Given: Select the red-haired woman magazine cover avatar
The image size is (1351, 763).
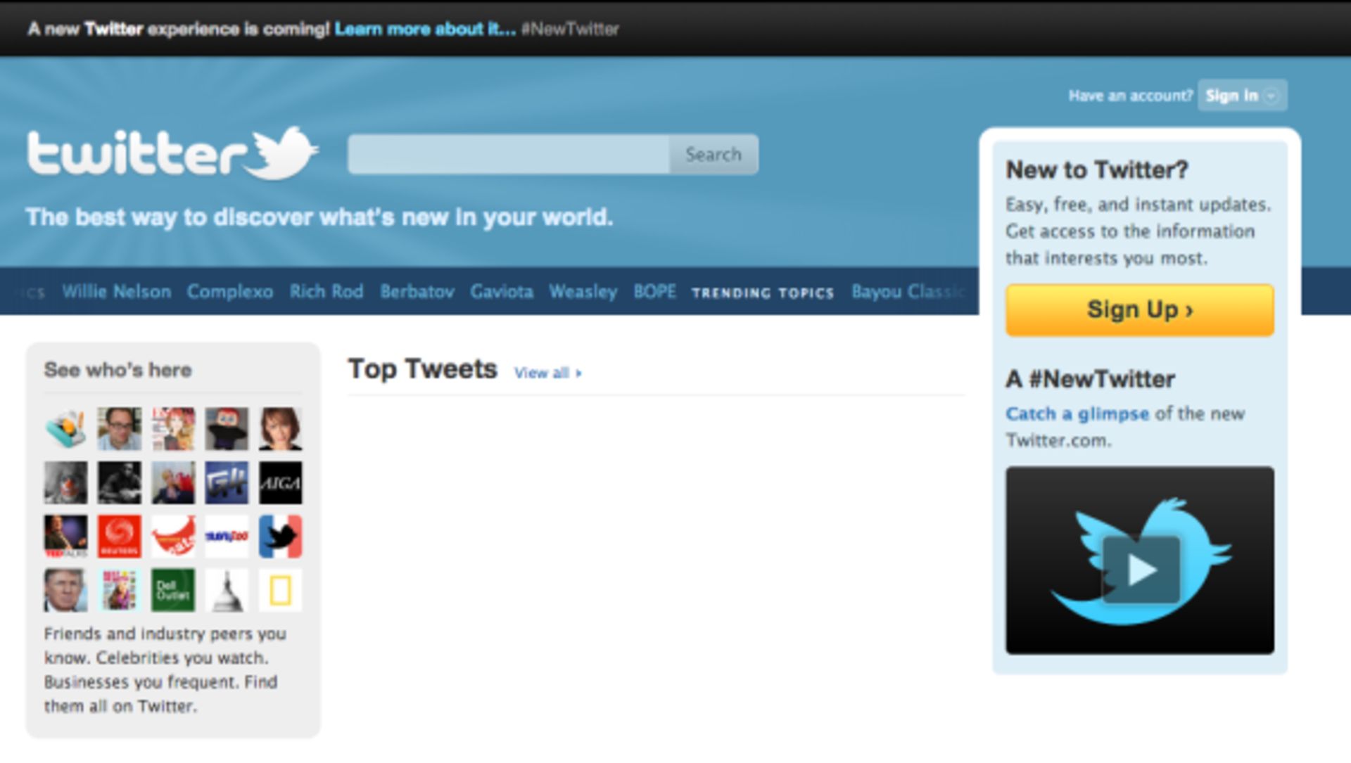Looking at the screenshot, I should coord(173,428).
